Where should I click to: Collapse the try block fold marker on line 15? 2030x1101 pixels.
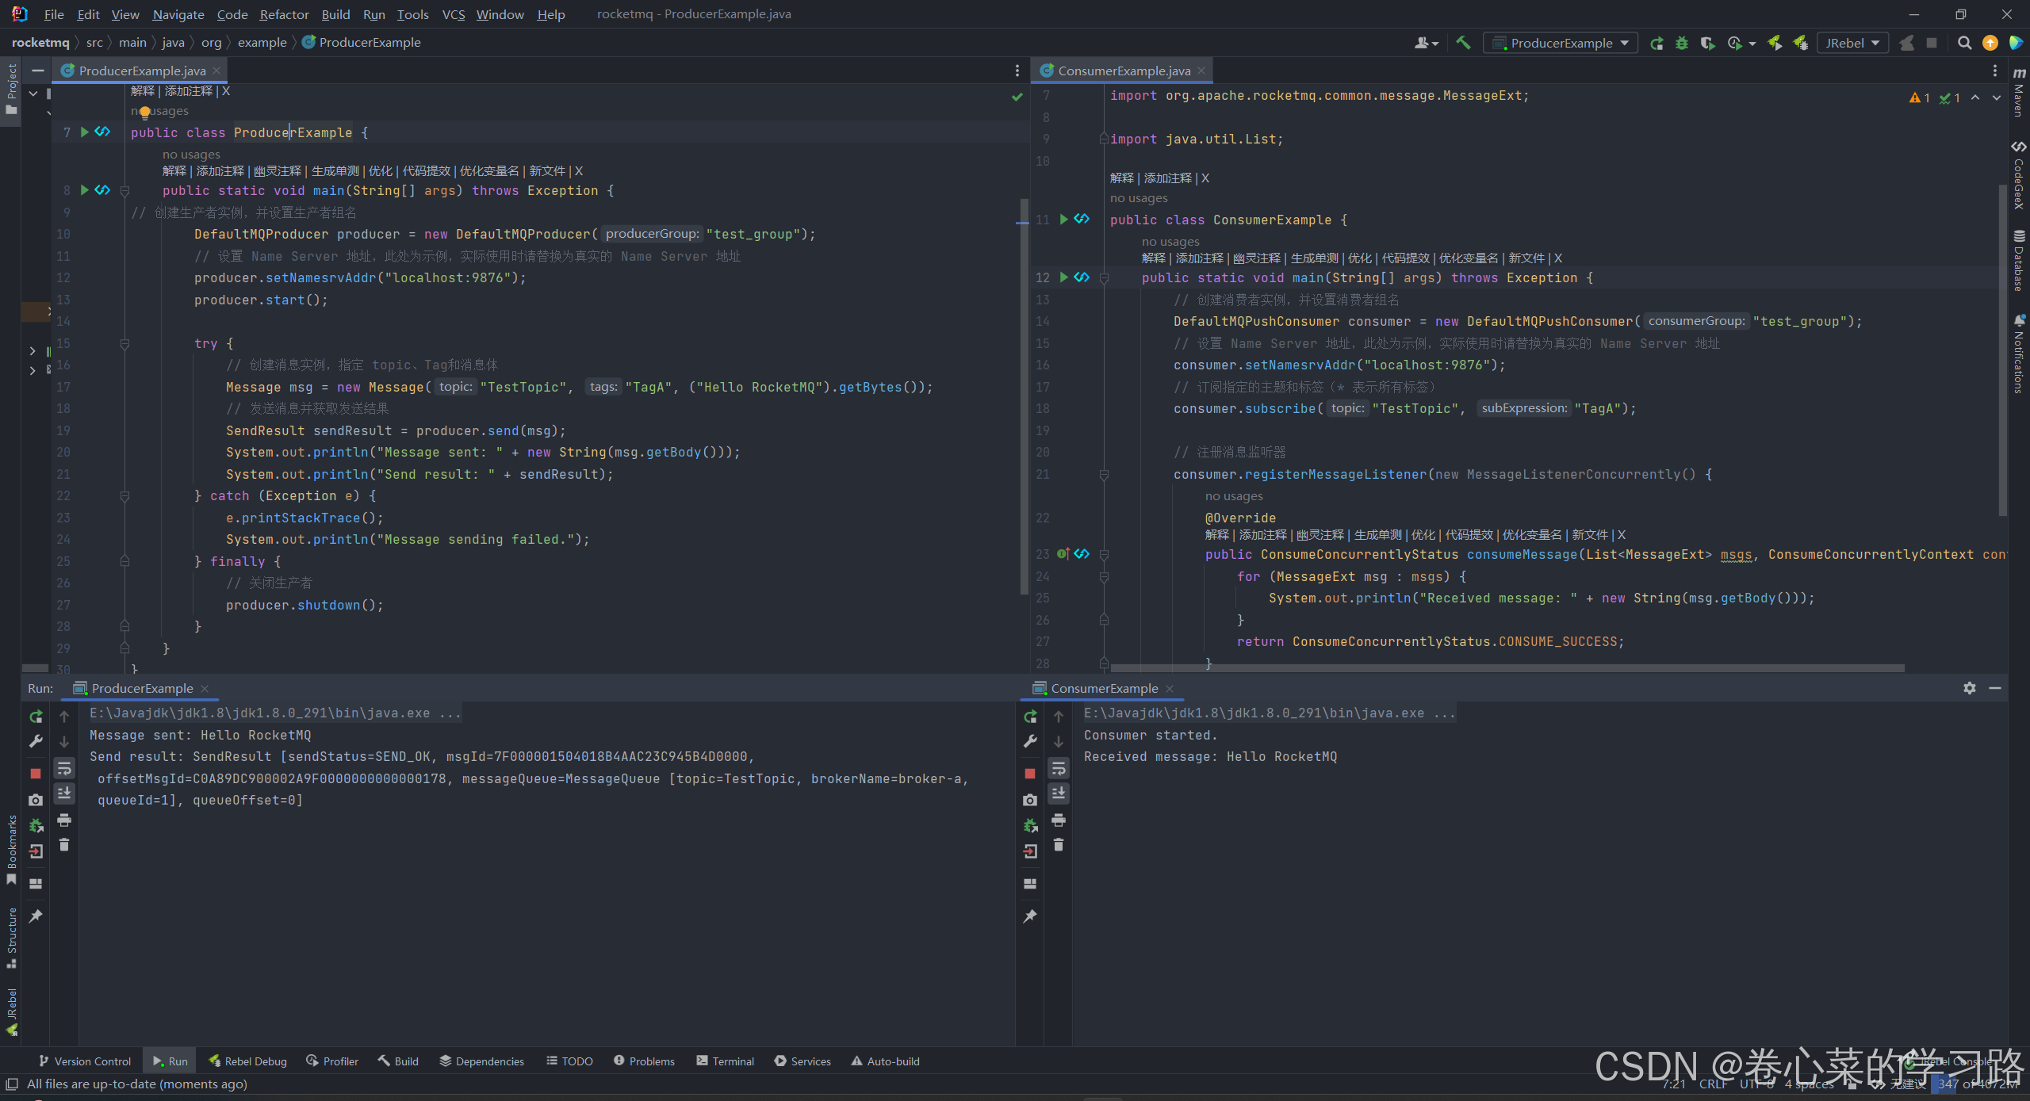point(124,343)
